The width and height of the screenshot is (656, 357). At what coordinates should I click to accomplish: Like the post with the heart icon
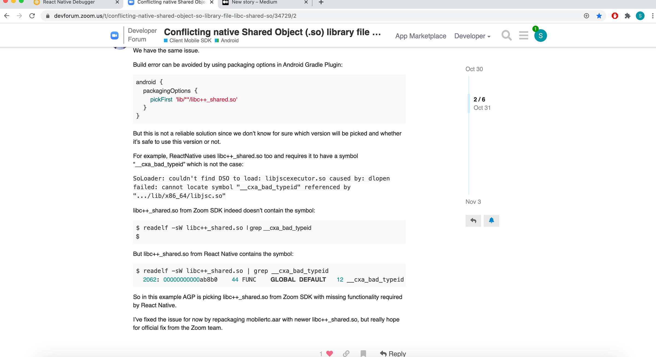point(330,353)
